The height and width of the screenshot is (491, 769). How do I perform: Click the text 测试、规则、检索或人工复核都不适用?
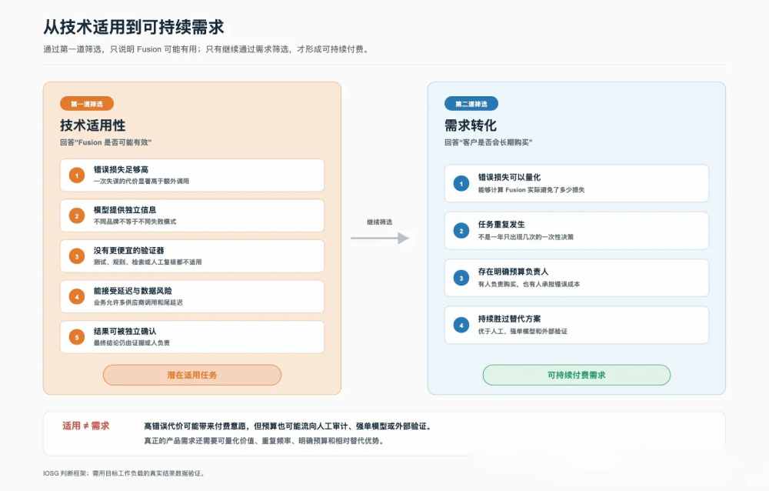click(148, 262)
